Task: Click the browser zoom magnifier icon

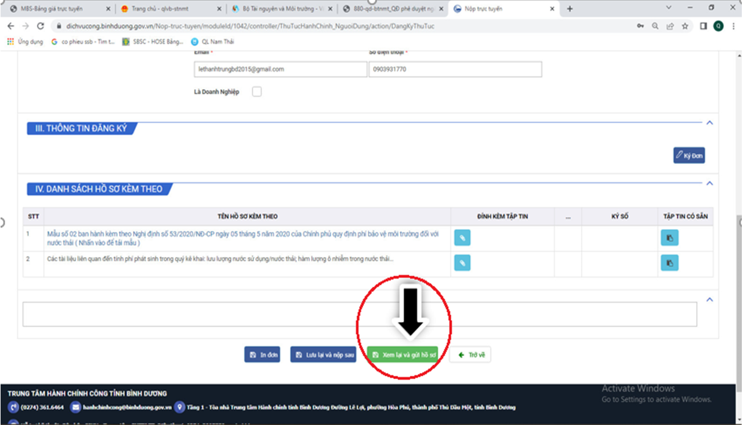Action: point(655,26)
